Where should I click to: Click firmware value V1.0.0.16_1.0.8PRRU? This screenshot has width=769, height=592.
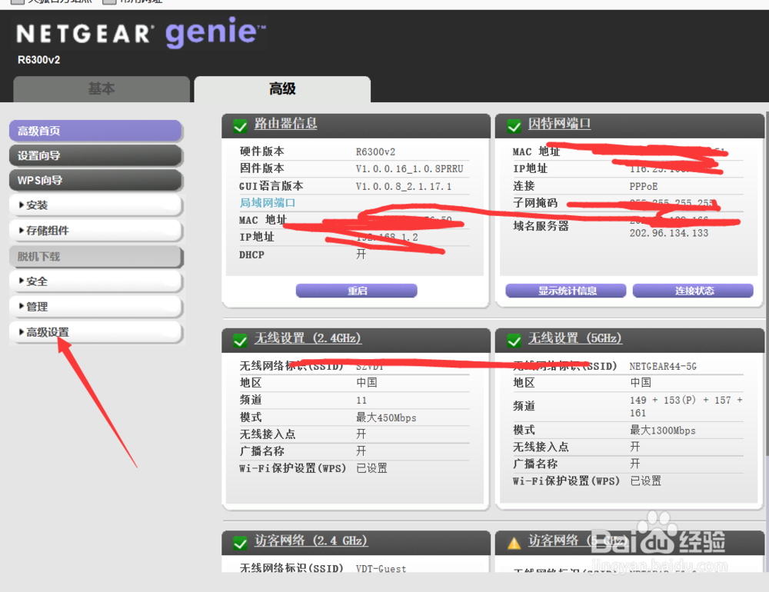point(410,168)
